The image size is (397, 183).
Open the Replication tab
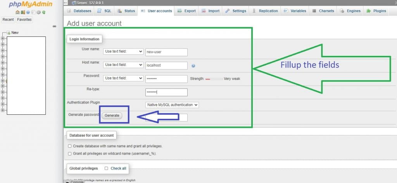[265, 11]
